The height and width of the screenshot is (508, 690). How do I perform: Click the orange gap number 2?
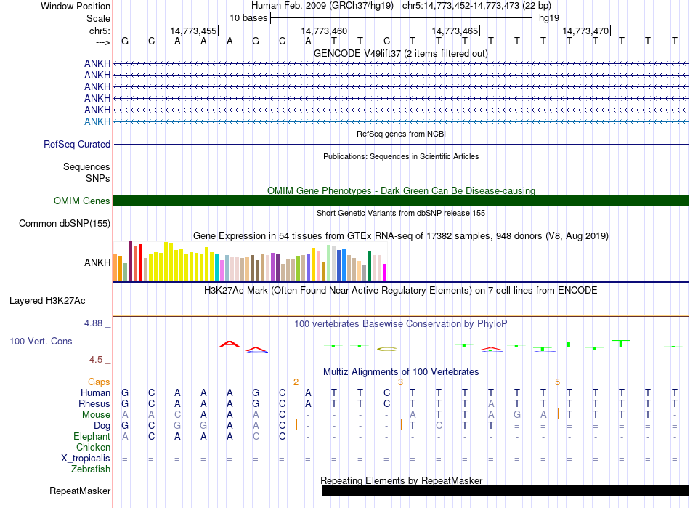[296, 382]
